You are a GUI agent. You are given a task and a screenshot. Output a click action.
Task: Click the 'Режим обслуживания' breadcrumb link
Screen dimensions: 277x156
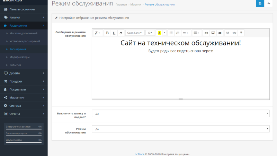(x=160, y=5)
